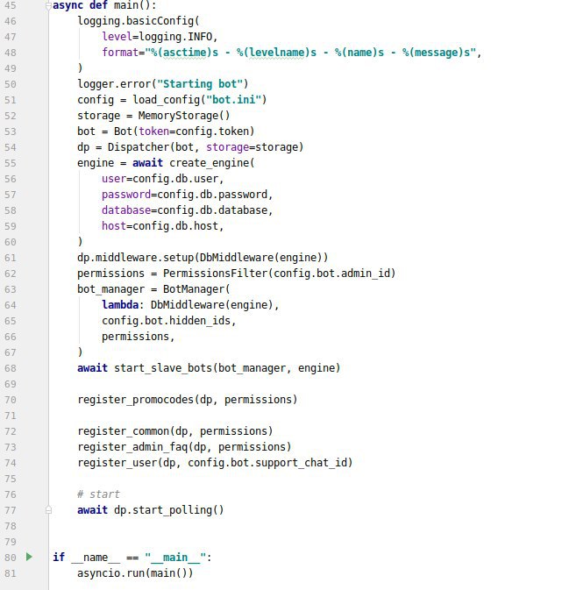This screenshot has width=562, height=590.
Task: Click "register_promocodes(dp, permissions)" call
Action: click(x=187, y=400)
